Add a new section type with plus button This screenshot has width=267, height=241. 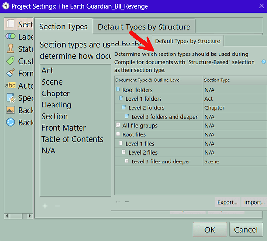45,206
